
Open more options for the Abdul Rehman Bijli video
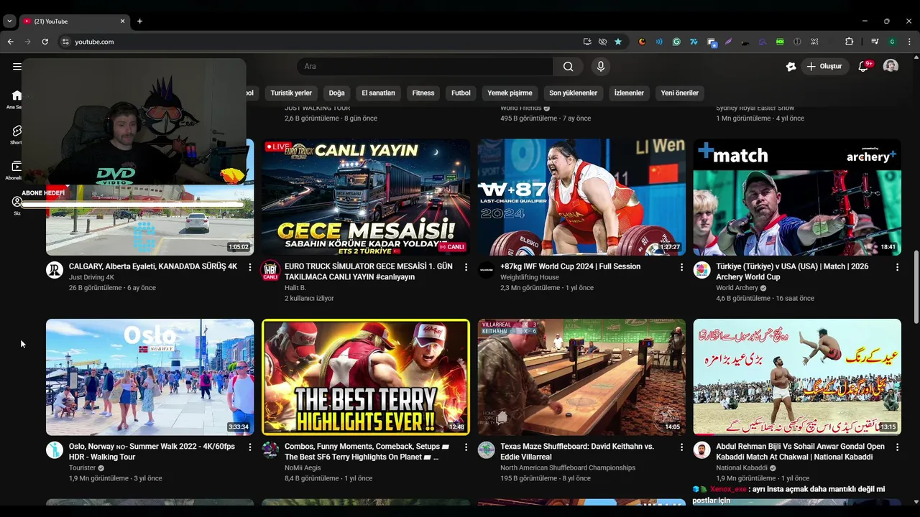(897, 447)
